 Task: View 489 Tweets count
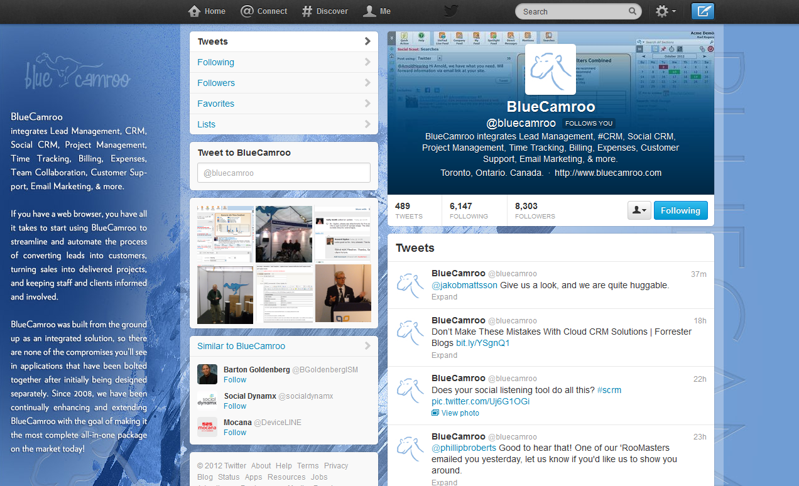[409, 210]
